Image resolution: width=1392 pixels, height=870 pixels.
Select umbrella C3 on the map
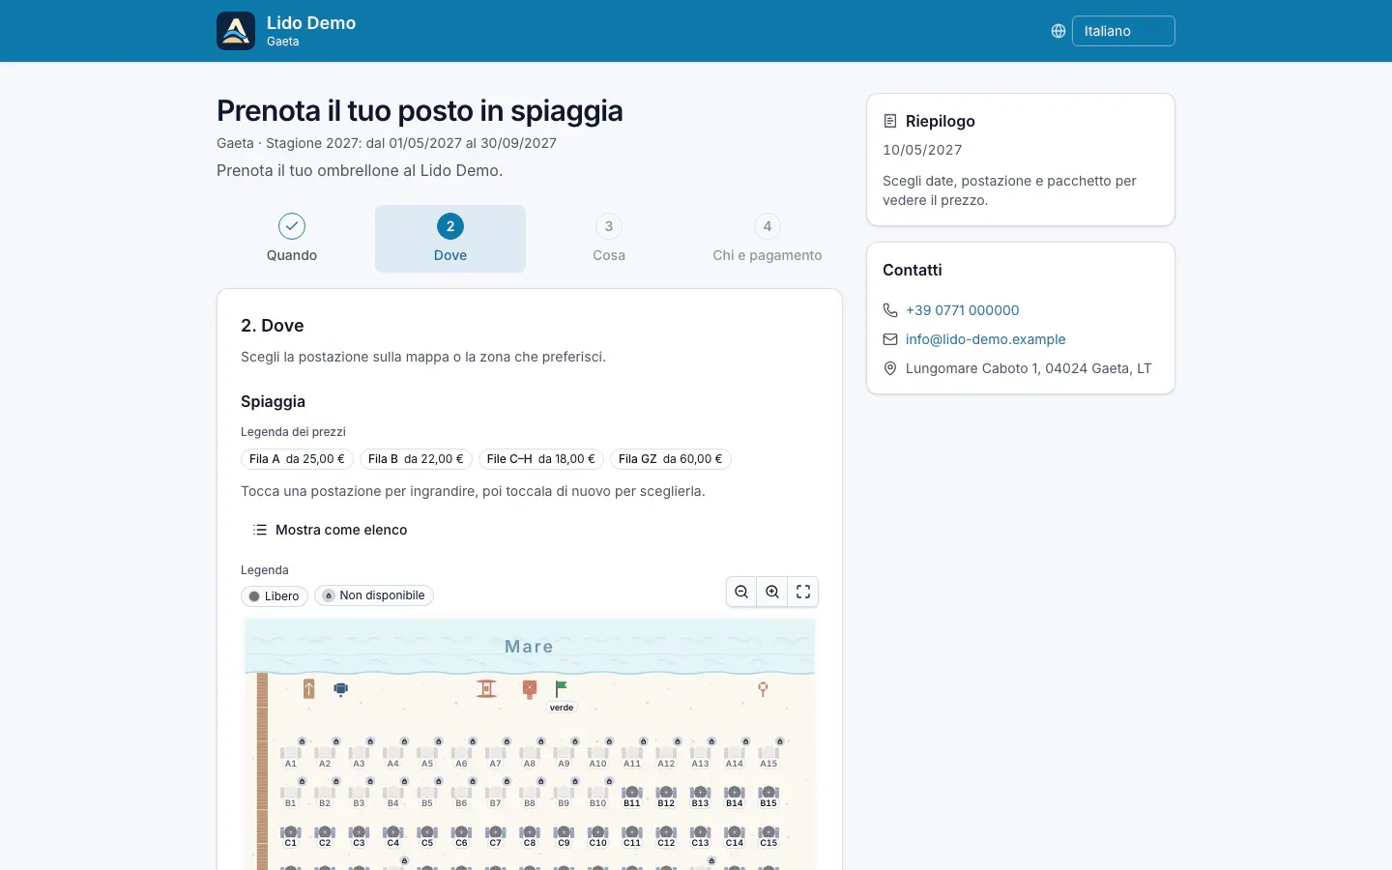point(359,835)
